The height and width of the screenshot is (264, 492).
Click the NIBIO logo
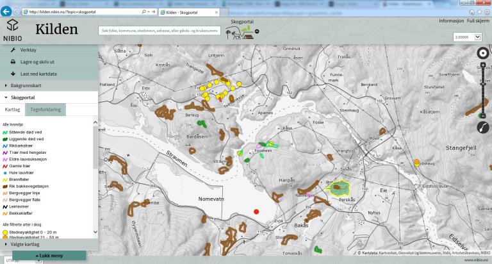[x=13, y=30]
